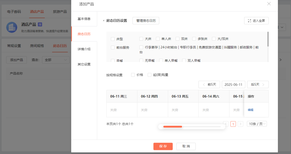Click the 酒店产品 hotel building icon
Screen dimensions: 291x154
tap(12, 27)
